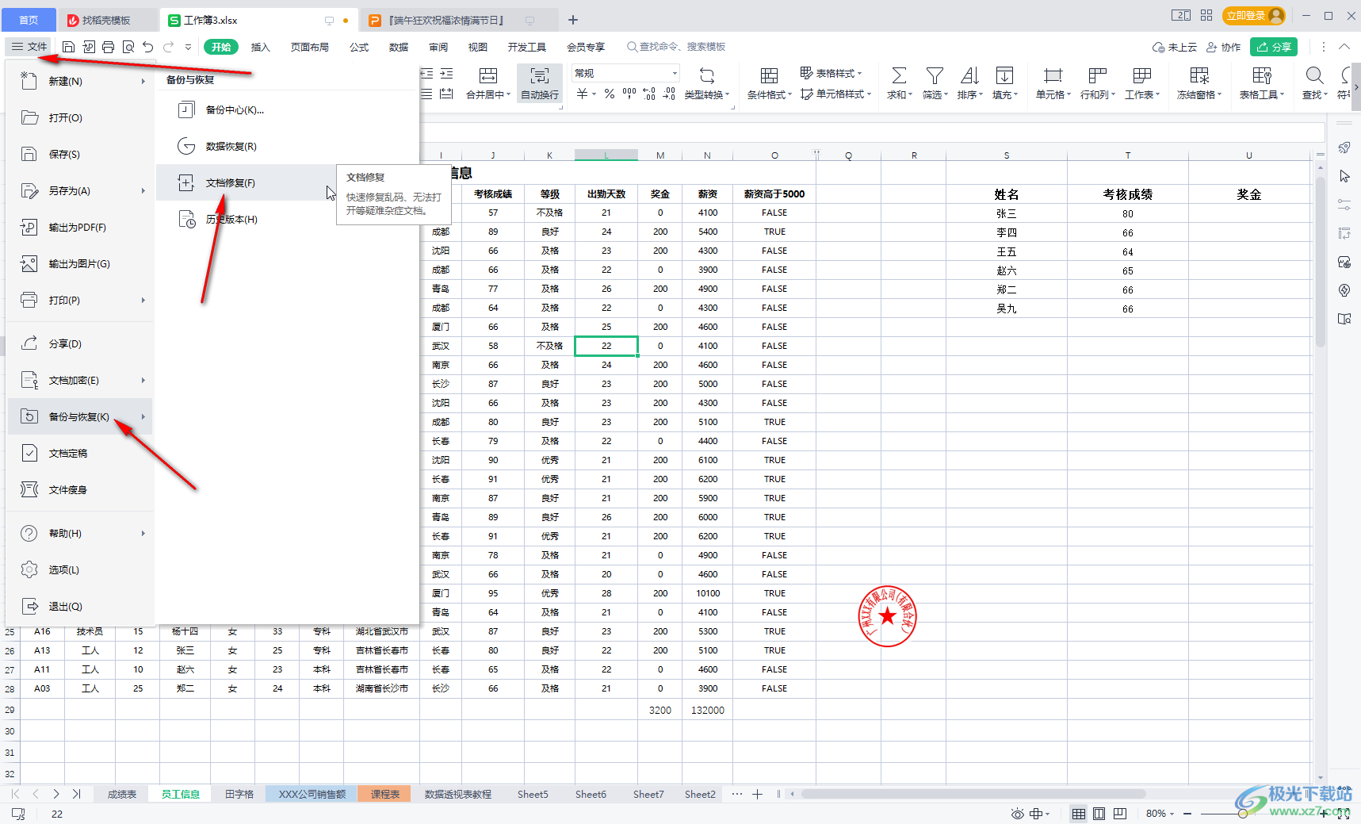Add a new sheet with plus button

[757, 794]
